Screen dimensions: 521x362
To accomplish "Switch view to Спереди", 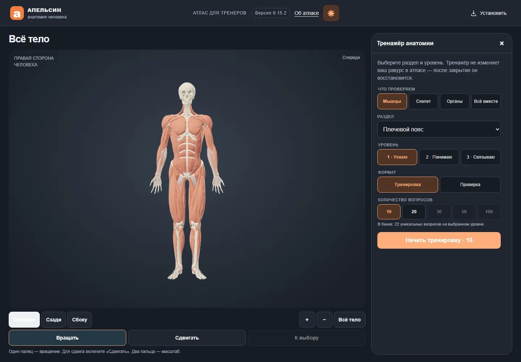I will [x=24, y=320].
